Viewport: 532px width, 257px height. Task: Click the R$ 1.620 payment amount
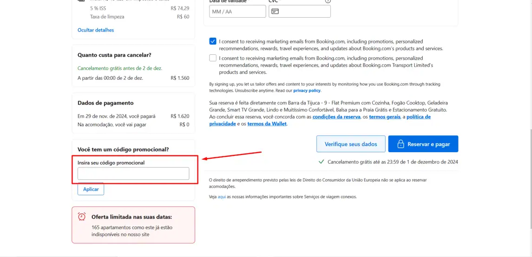[x=180, y=116]
